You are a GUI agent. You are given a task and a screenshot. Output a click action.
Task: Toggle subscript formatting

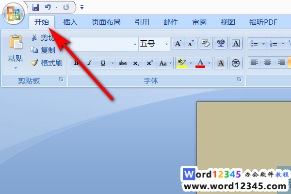(x=136, y=63)
